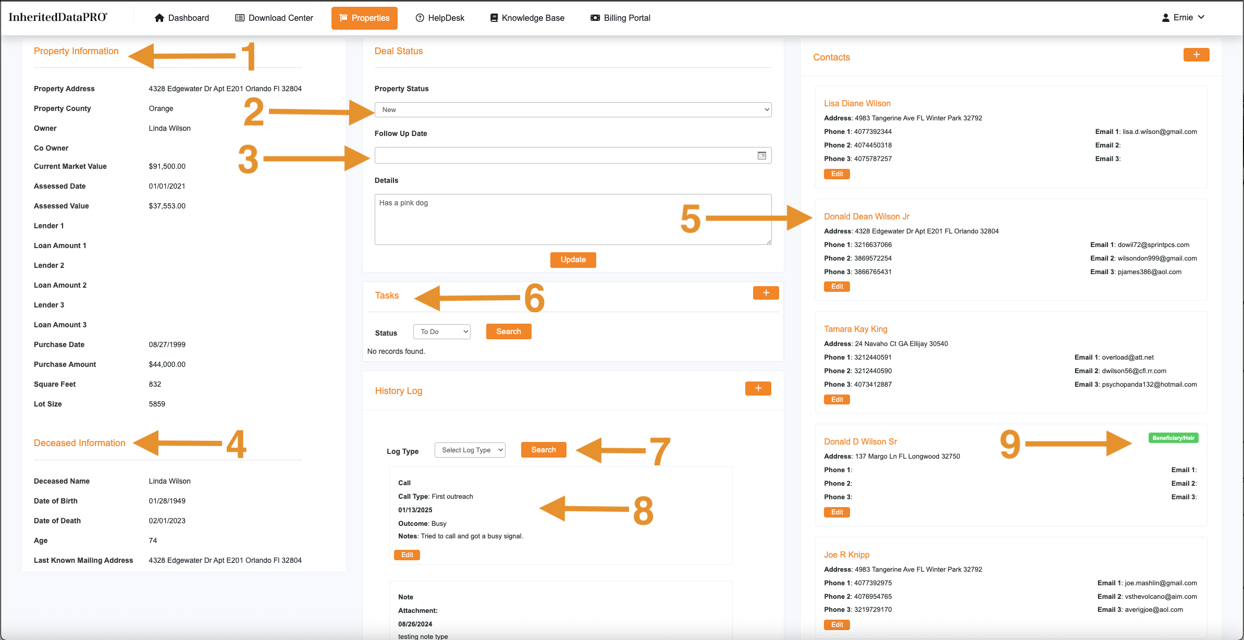Open the Select Log Type dropdown
The width and height of the screenshot is (1244, 640).
tap(470, 450)
